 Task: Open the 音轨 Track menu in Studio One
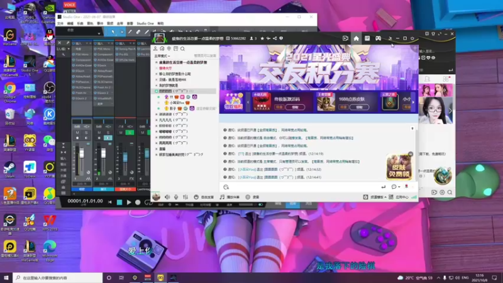[90, 23]
